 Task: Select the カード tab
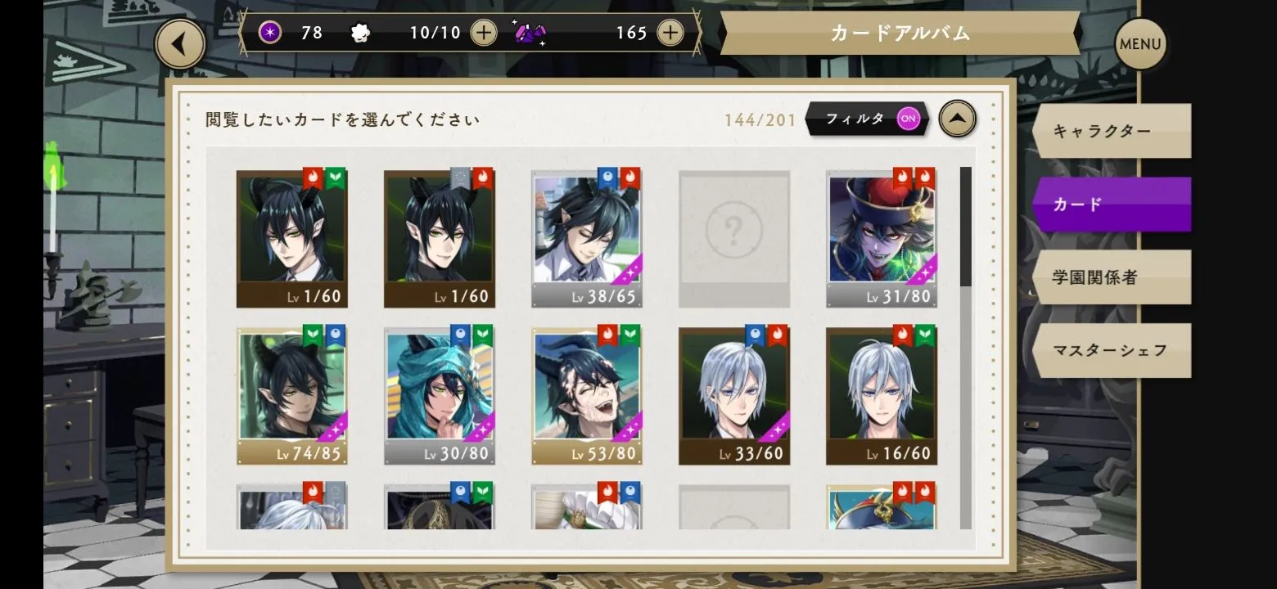1111,204
